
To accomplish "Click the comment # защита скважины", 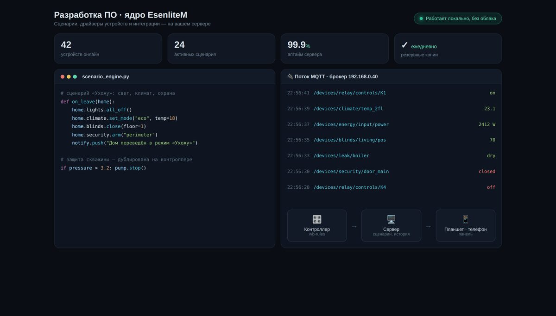I will (126, 160).
